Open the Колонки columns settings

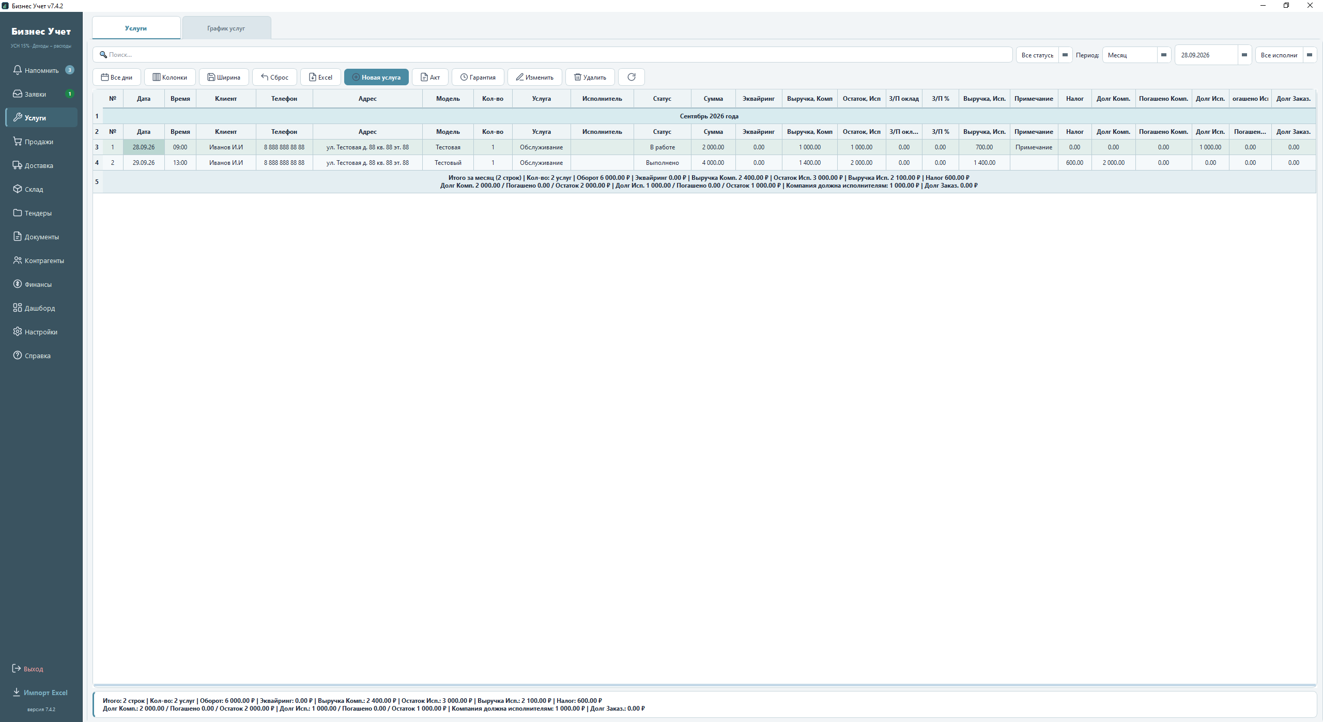pos(170,77)
